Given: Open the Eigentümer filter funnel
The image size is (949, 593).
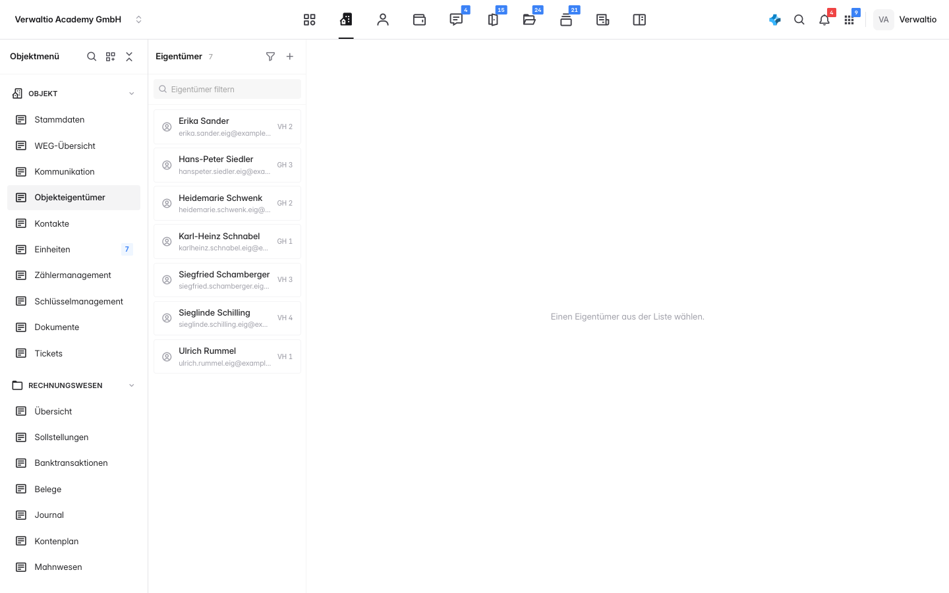Looking at the screenshot, I should pyautogui.click(x=270, y=57).
